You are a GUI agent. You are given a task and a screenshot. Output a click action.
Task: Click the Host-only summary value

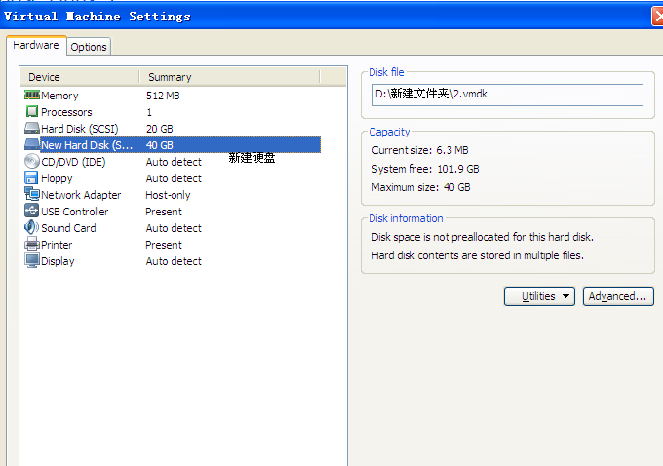pos(168,195)
